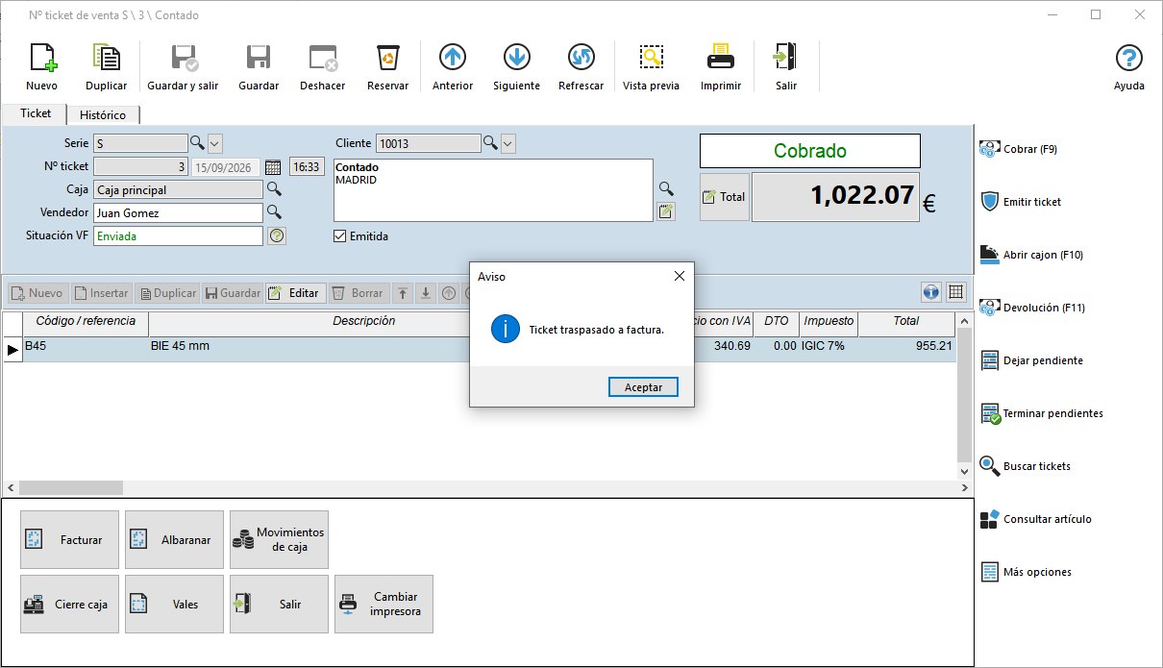Open the date calendar picker icon
The width and height of the screenshot is (1163, 668).
273,166
